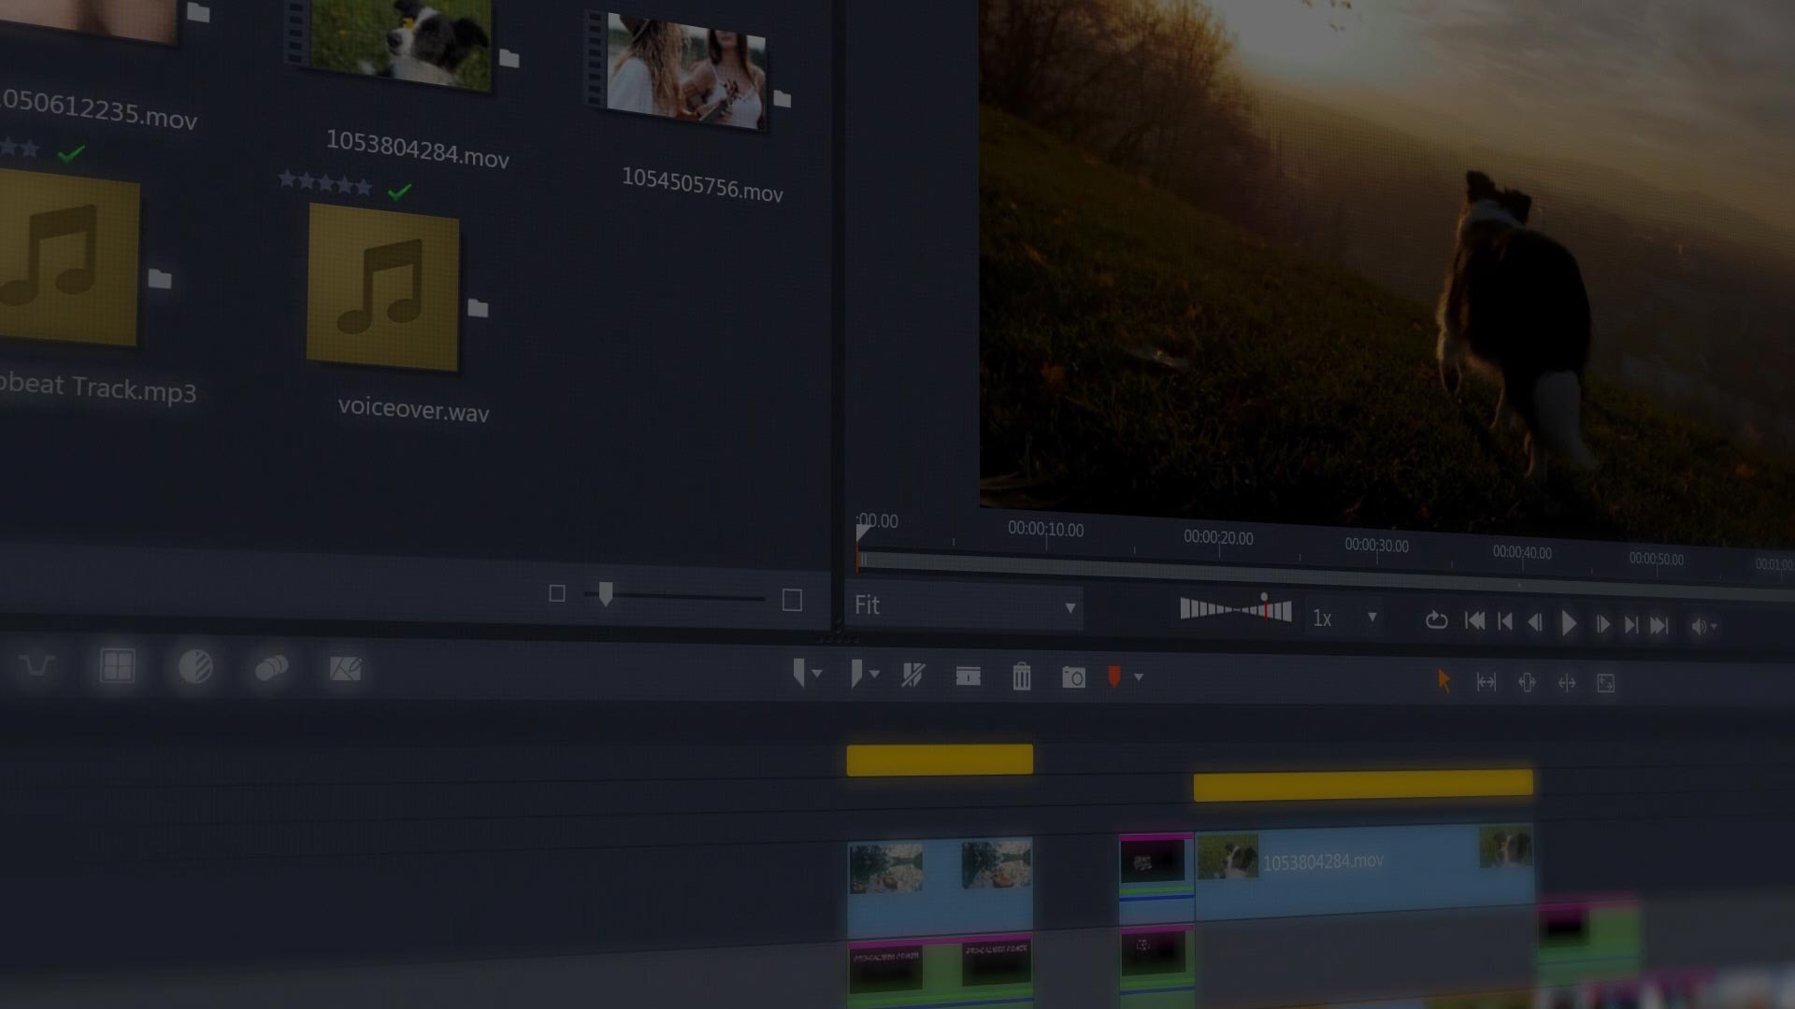Set the mark in point flag
The width and height of the screenshot is (1795, 1009).
click(x=799, y=673)
